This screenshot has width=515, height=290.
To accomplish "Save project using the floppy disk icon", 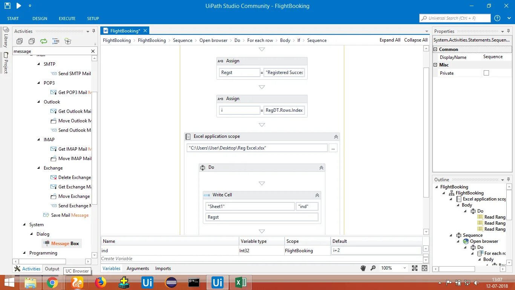I will coord(7,6).
